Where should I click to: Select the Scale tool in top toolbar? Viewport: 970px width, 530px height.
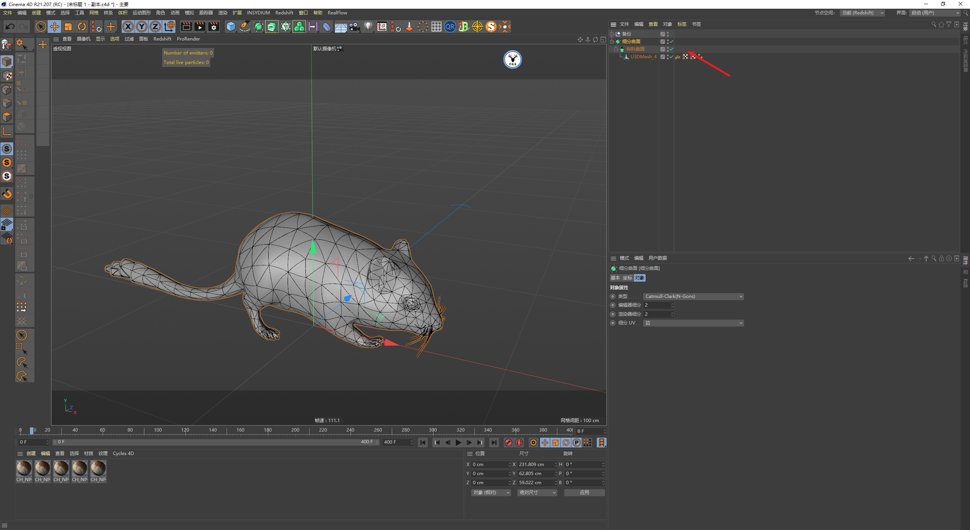coord(68,26)
